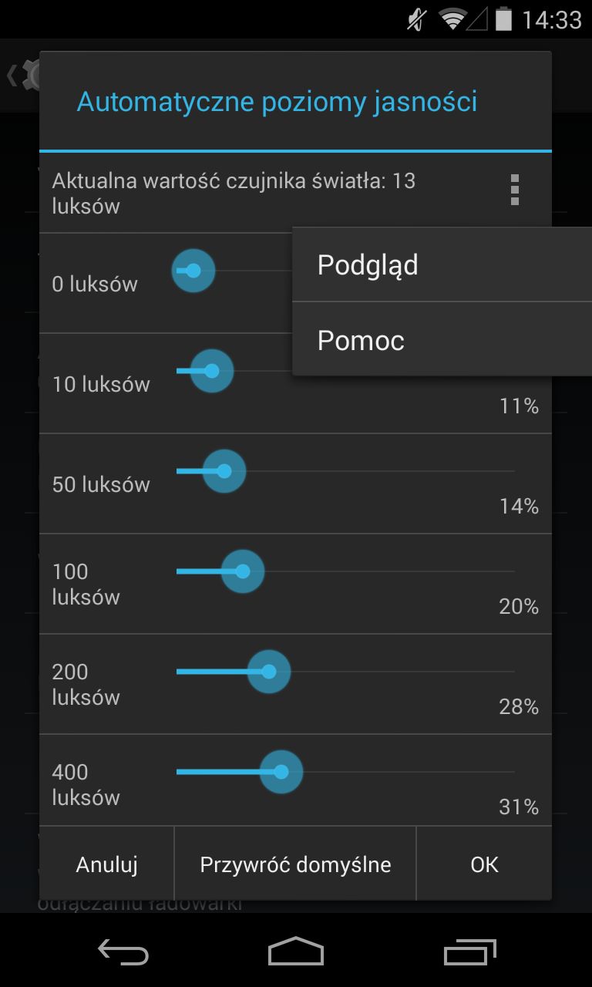Click the 50 luksów slider handle
Screen dimensions: 592x987
(x=224, y=471)
